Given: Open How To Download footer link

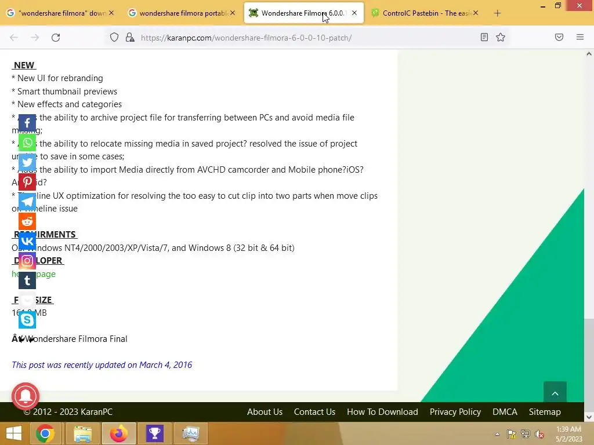Looking at the screenshot, I should click(382, 412).
